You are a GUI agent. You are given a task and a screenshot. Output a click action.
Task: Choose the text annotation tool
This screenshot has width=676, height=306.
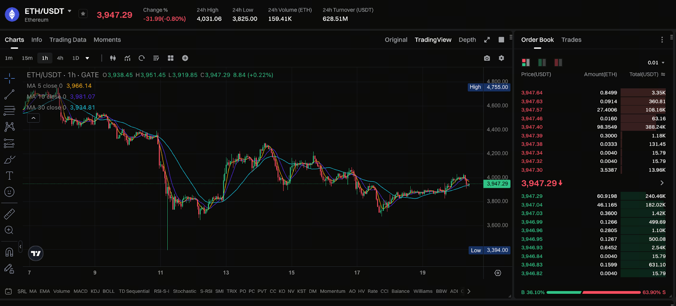pos(9,176)
